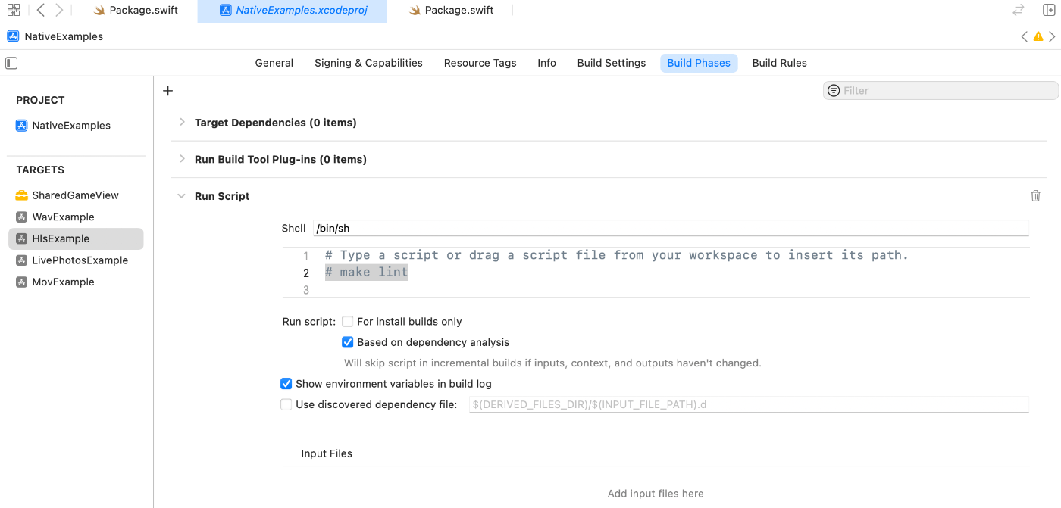This screenshot has height=508, width=1061.
Task: Click script line '# make lint'
Action: (367, 273)
